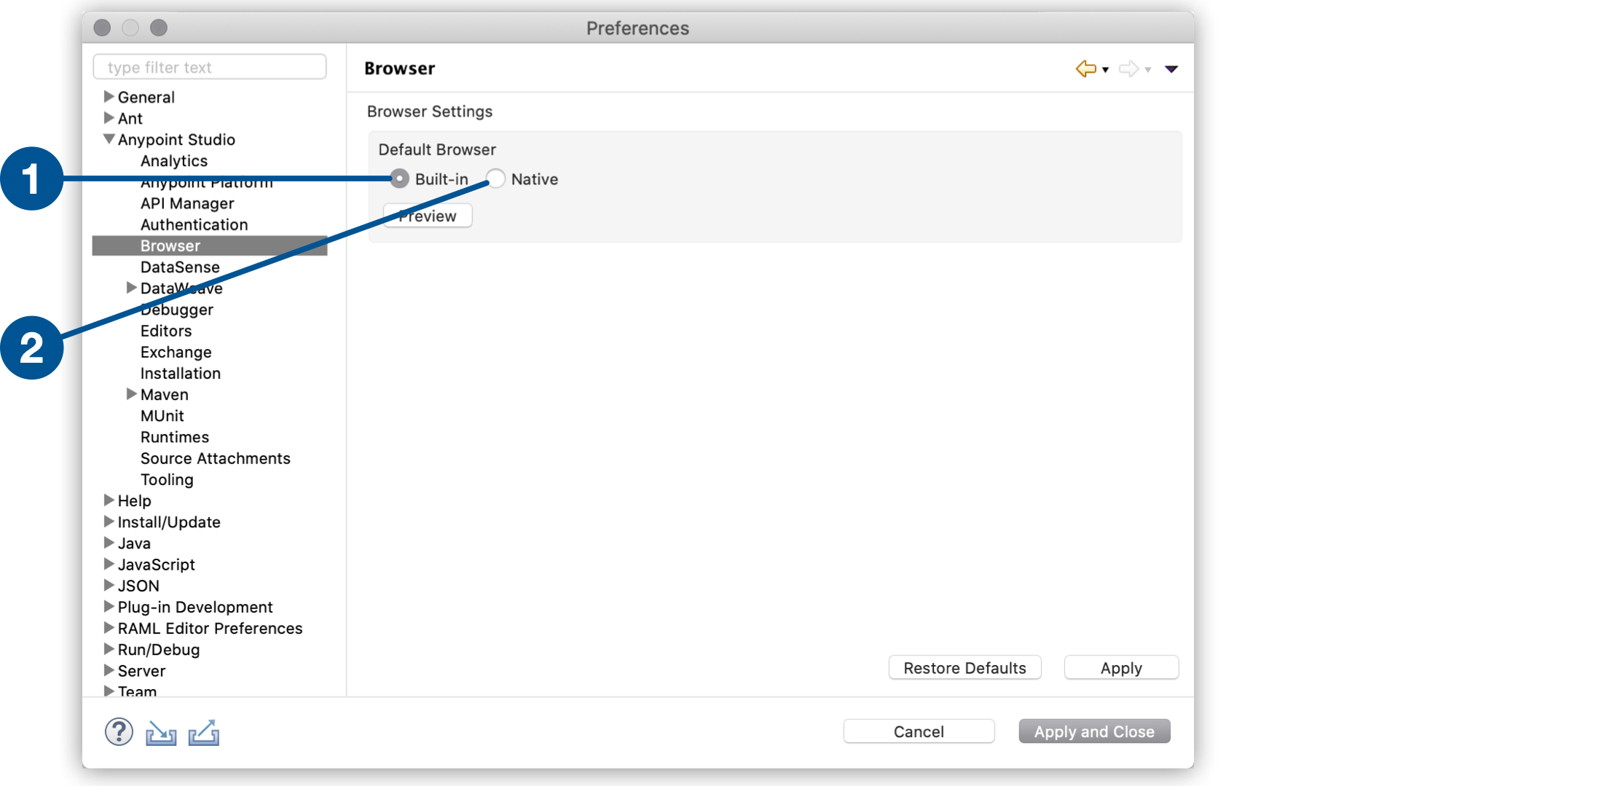Viewport: 1599px width, 786px height.
Task: Click the export preferences icon
Action: coord(203,733)
